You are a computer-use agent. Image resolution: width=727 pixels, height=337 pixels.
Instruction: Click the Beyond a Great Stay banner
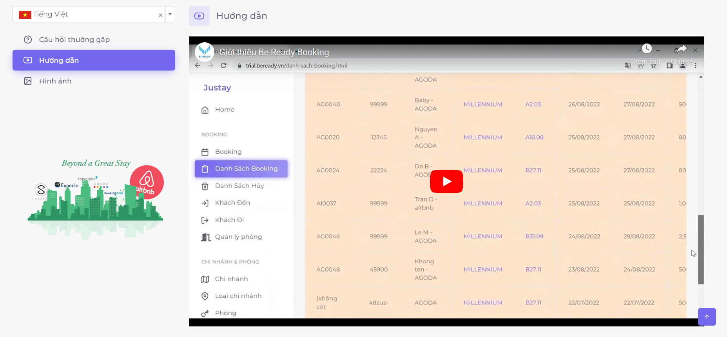point(95,196)
